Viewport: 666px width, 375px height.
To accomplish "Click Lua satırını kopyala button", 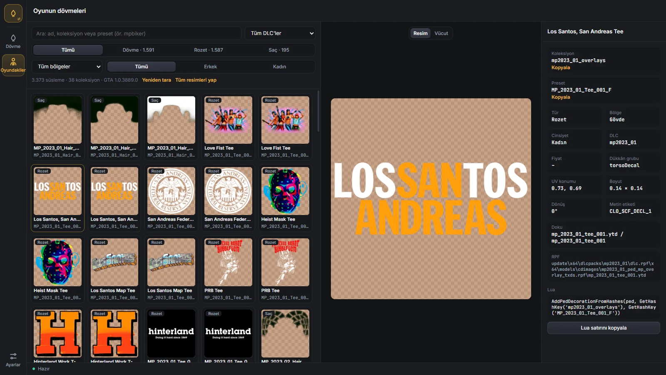I will (604, 328).
